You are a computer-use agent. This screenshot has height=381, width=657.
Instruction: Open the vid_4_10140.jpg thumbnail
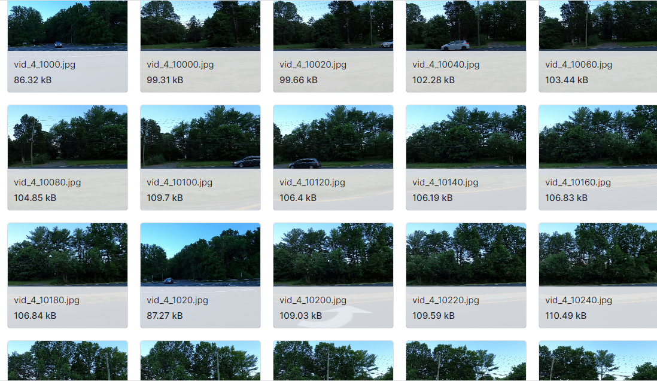pyautogui.click(x=466, y=136)
